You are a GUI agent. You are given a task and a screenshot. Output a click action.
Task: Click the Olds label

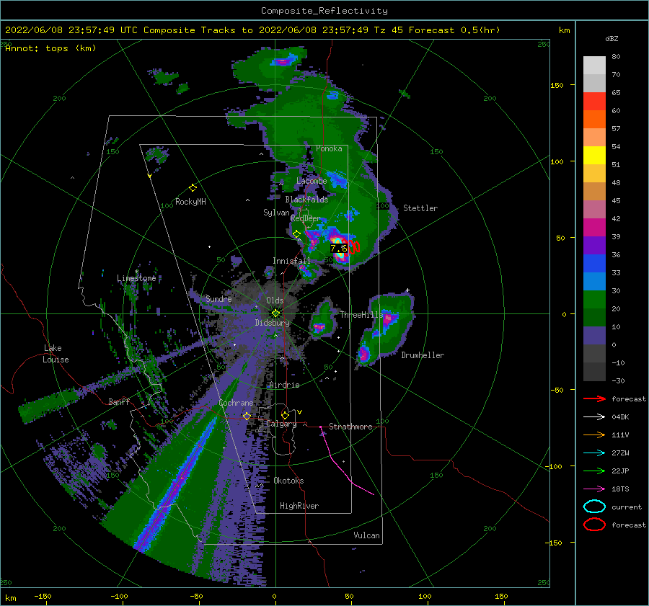click(x=275, y=300)
